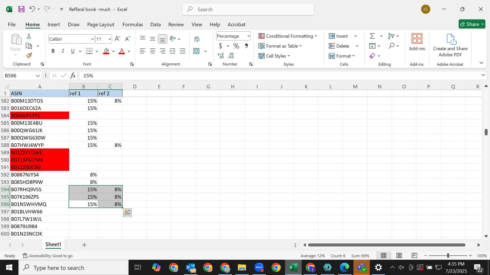The image size is (490, 275).
Task: Open the Quick Analysis icon near selection
Action: [x=127, y=213]
